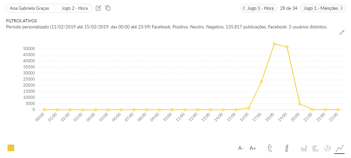Click the 20:00 data point on line
351x158 pixels.
300,104
